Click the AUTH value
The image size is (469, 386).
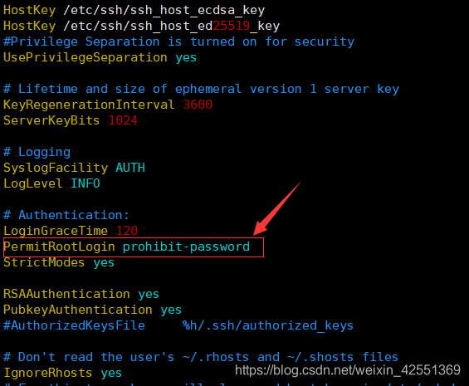tap(130, 168)
